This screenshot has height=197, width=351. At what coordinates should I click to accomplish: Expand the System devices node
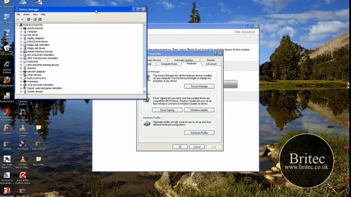click(x=21, y=91)
